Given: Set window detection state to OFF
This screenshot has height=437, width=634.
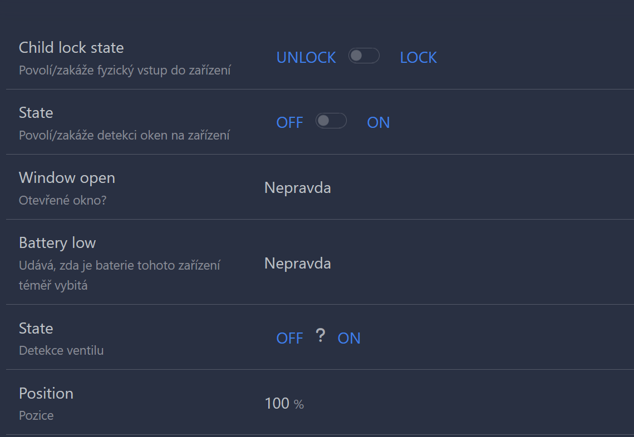Looking at the screenshot, I should (289, 123).
